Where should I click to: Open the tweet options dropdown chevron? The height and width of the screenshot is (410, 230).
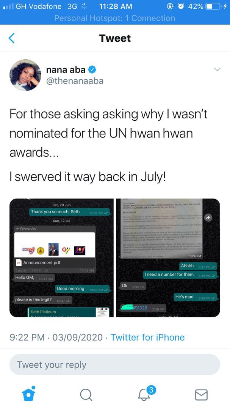click(217, 69)
